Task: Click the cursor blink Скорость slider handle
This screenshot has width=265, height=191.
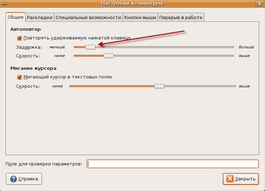Action: pyautogui.click(x=159, y=86)
